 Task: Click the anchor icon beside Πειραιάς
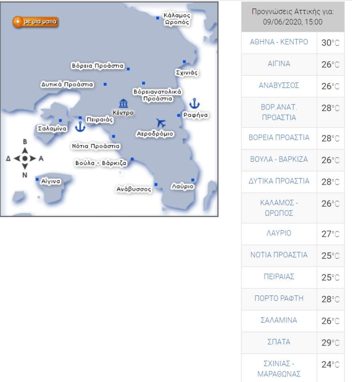80,127
